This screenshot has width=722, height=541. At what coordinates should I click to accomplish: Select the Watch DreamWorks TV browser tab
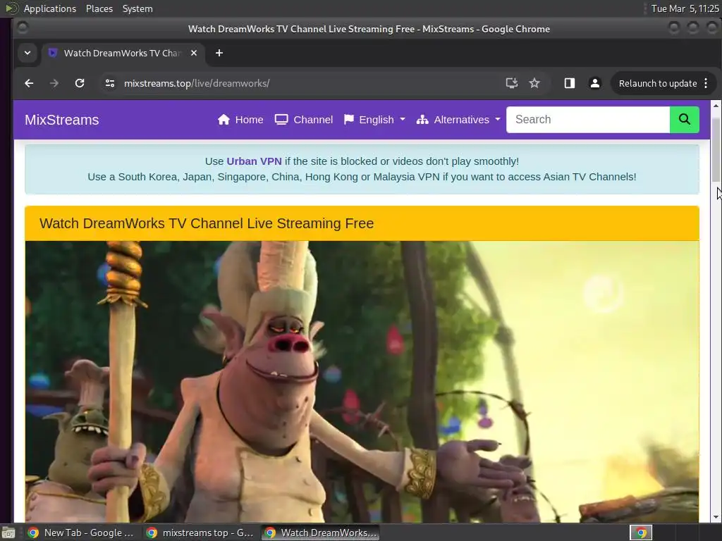point(123,53)
